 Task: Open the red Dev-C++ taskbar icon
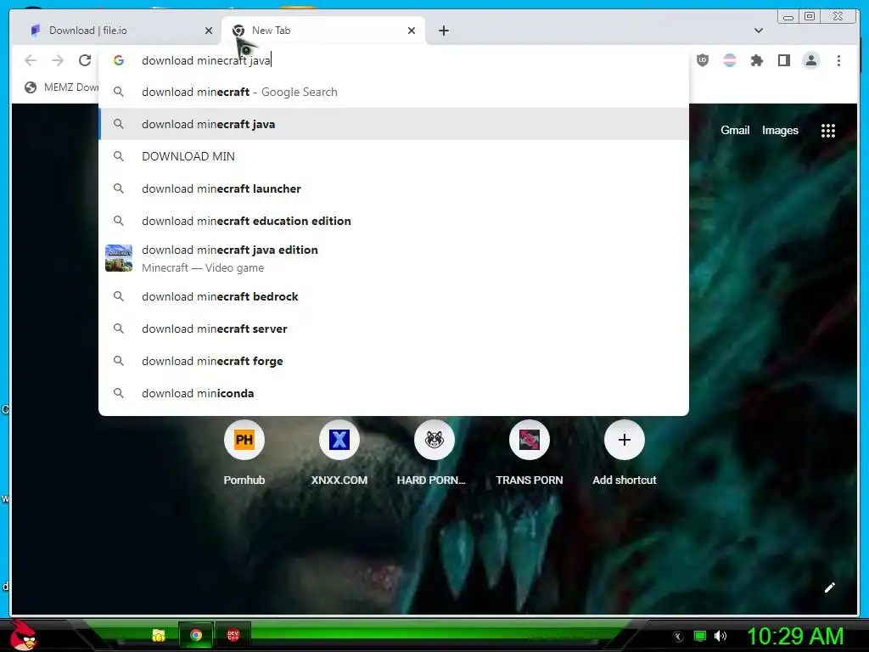[233, 635]
